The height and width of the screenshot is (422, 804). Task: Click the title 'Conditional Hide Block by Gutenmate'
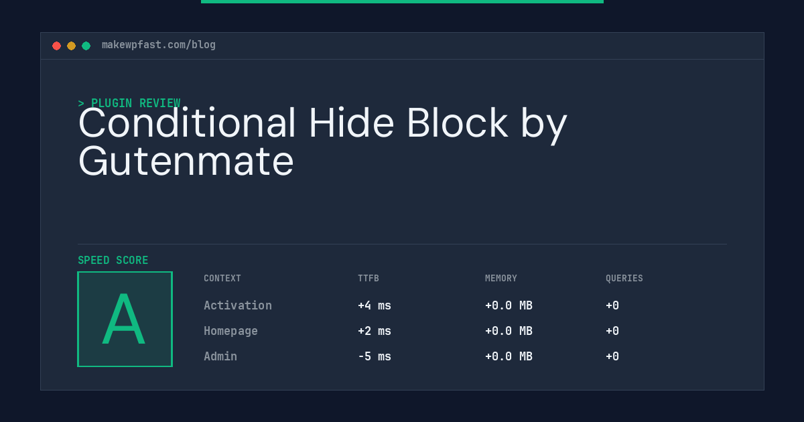coord(322,142)
